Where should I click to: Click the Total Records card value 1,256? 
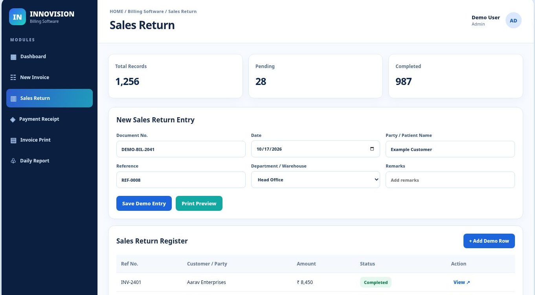(x=127, y=81)
